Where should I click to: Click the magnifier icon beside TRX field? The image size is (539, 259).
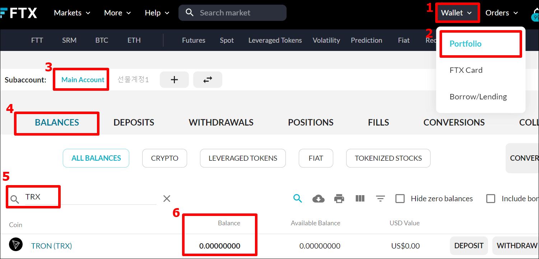pyautogui.click(x=15, y=199)
